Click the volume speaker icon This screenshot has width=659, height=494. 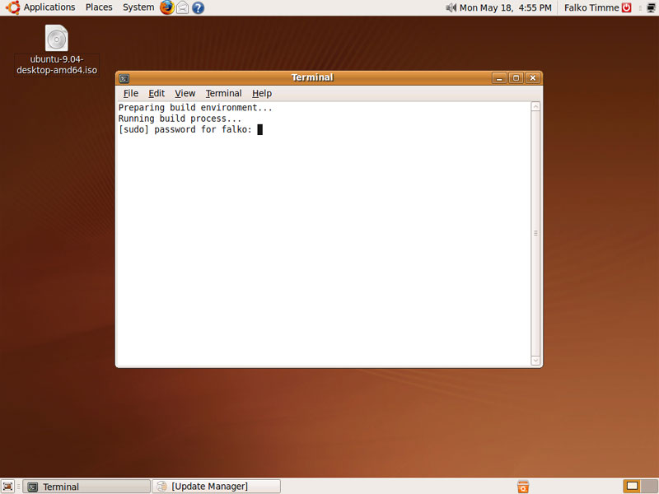click(x=451, y=7)
